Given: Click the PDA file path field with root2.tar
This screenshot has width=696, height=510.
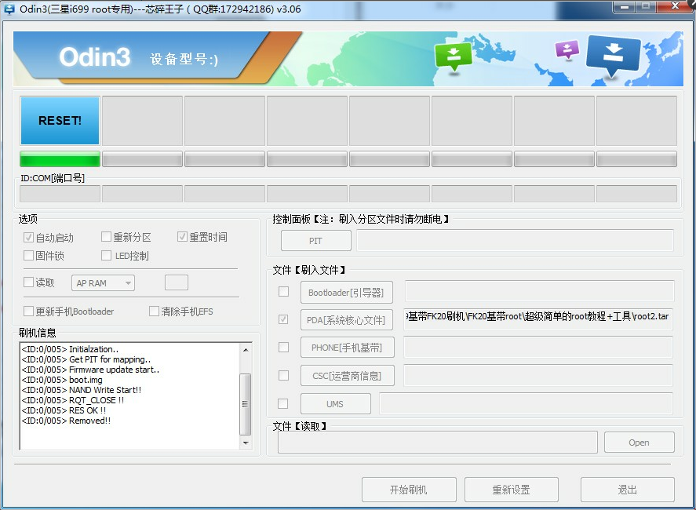Looking at the screenshot, I should (538, 319).
